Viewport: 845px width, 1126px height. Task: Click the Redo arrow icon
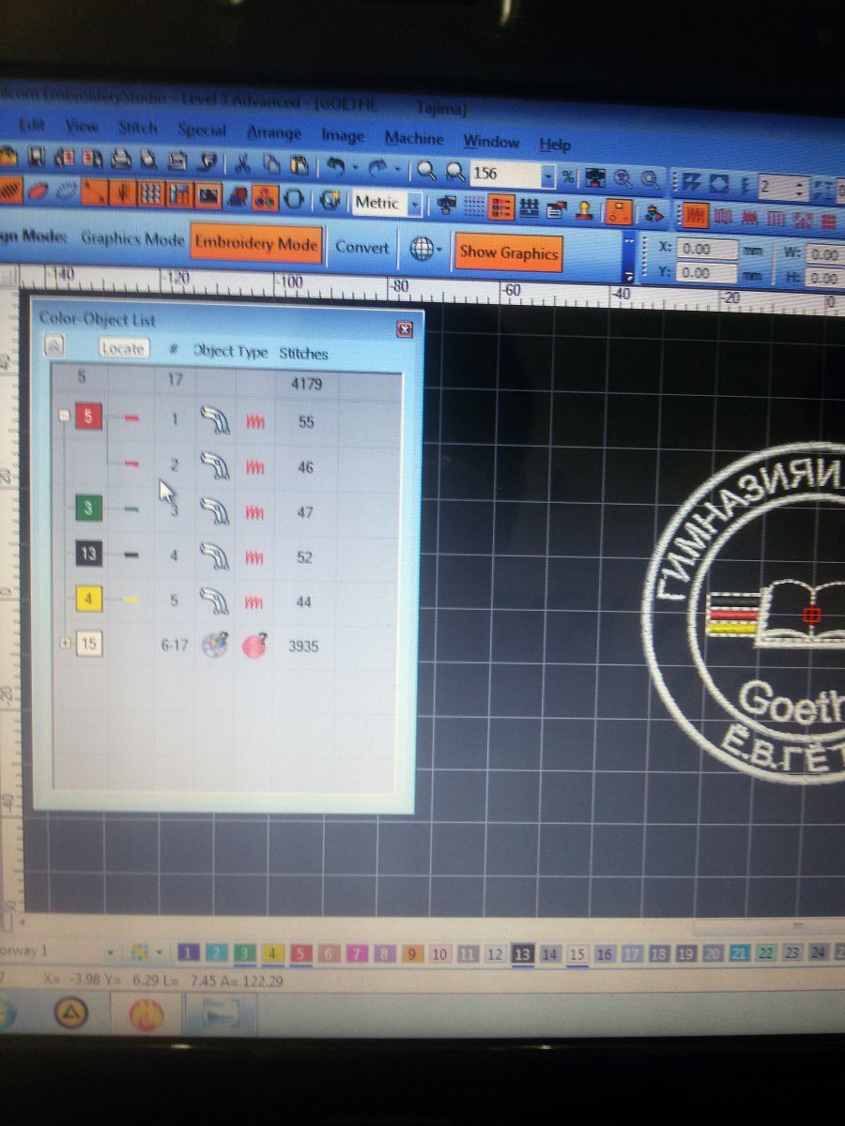pos(379,169)
